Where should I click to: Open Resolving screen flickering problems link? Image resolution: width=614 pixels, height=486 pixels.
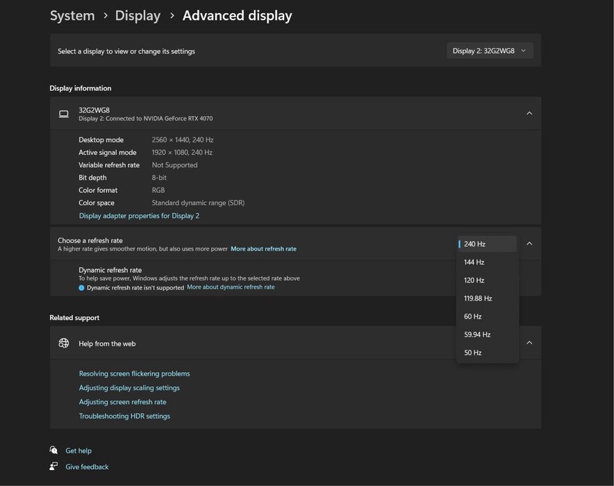coord(134,374)
